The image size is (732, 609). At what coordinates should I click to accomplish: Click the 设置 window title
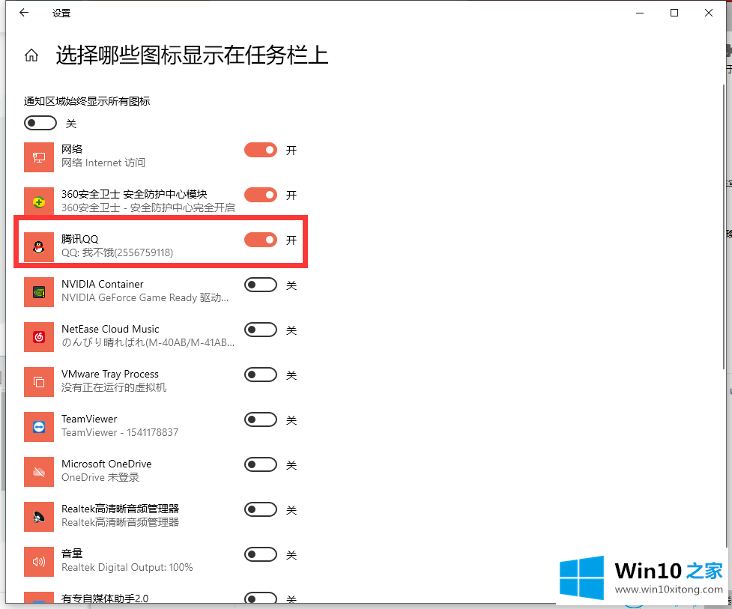(61, 13)
